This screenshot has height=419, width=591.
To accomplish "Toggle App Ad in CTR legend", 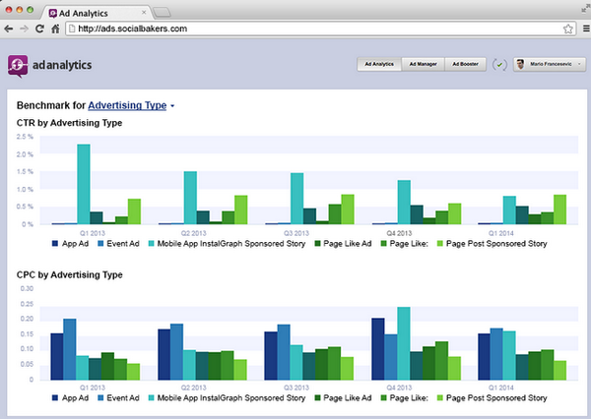I will pos(70,244).
